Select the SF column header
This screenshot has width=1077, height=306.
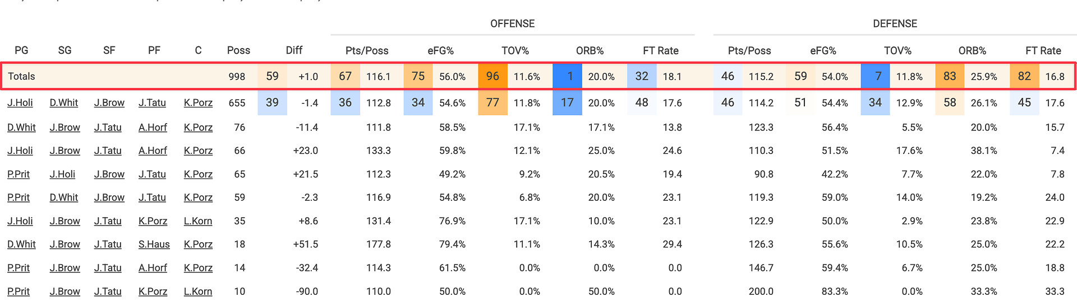pos(109,50)
